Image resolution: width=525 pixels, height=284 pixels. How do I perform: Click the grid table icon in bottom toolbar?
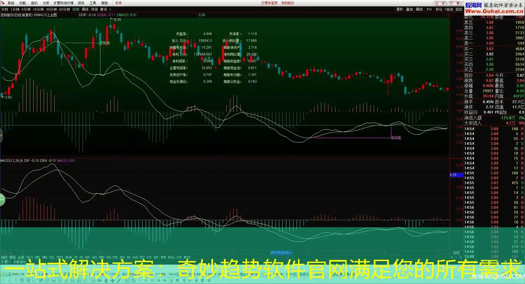pos(28,280)
